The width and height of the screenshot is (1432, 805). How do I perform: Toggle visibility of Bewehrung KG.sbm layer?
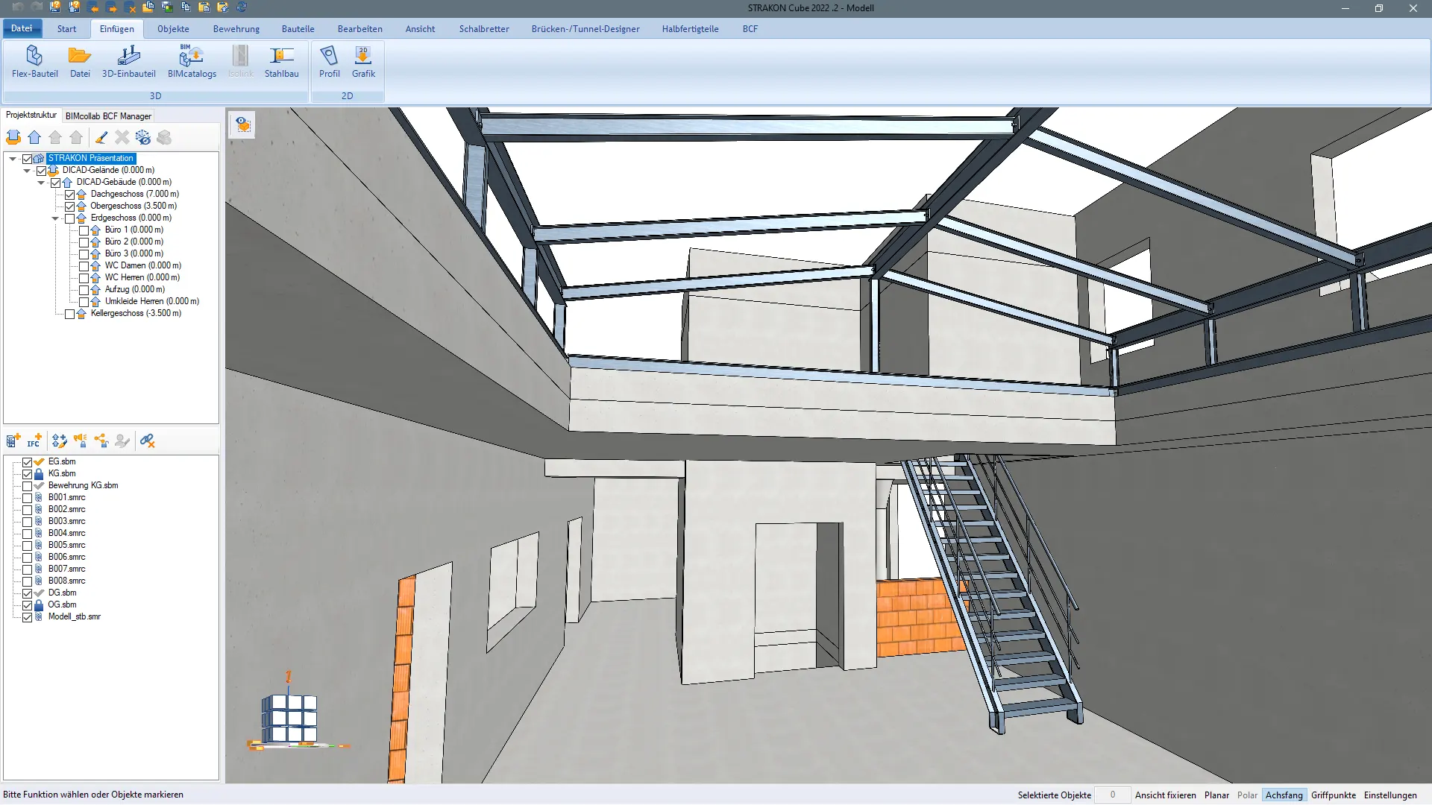tap(27, 484)
